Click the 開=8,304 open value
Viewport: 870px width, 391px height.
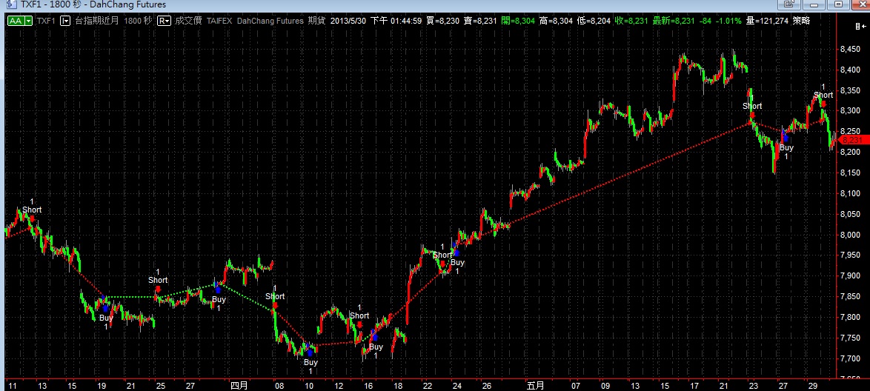pos(519,21)
